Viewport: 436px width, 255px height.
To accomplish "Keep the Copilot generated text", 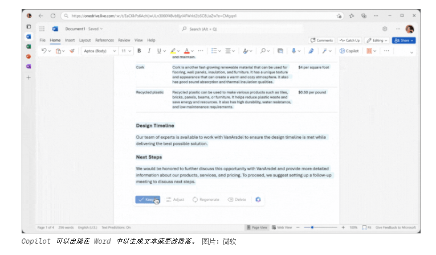I will 148,199.
